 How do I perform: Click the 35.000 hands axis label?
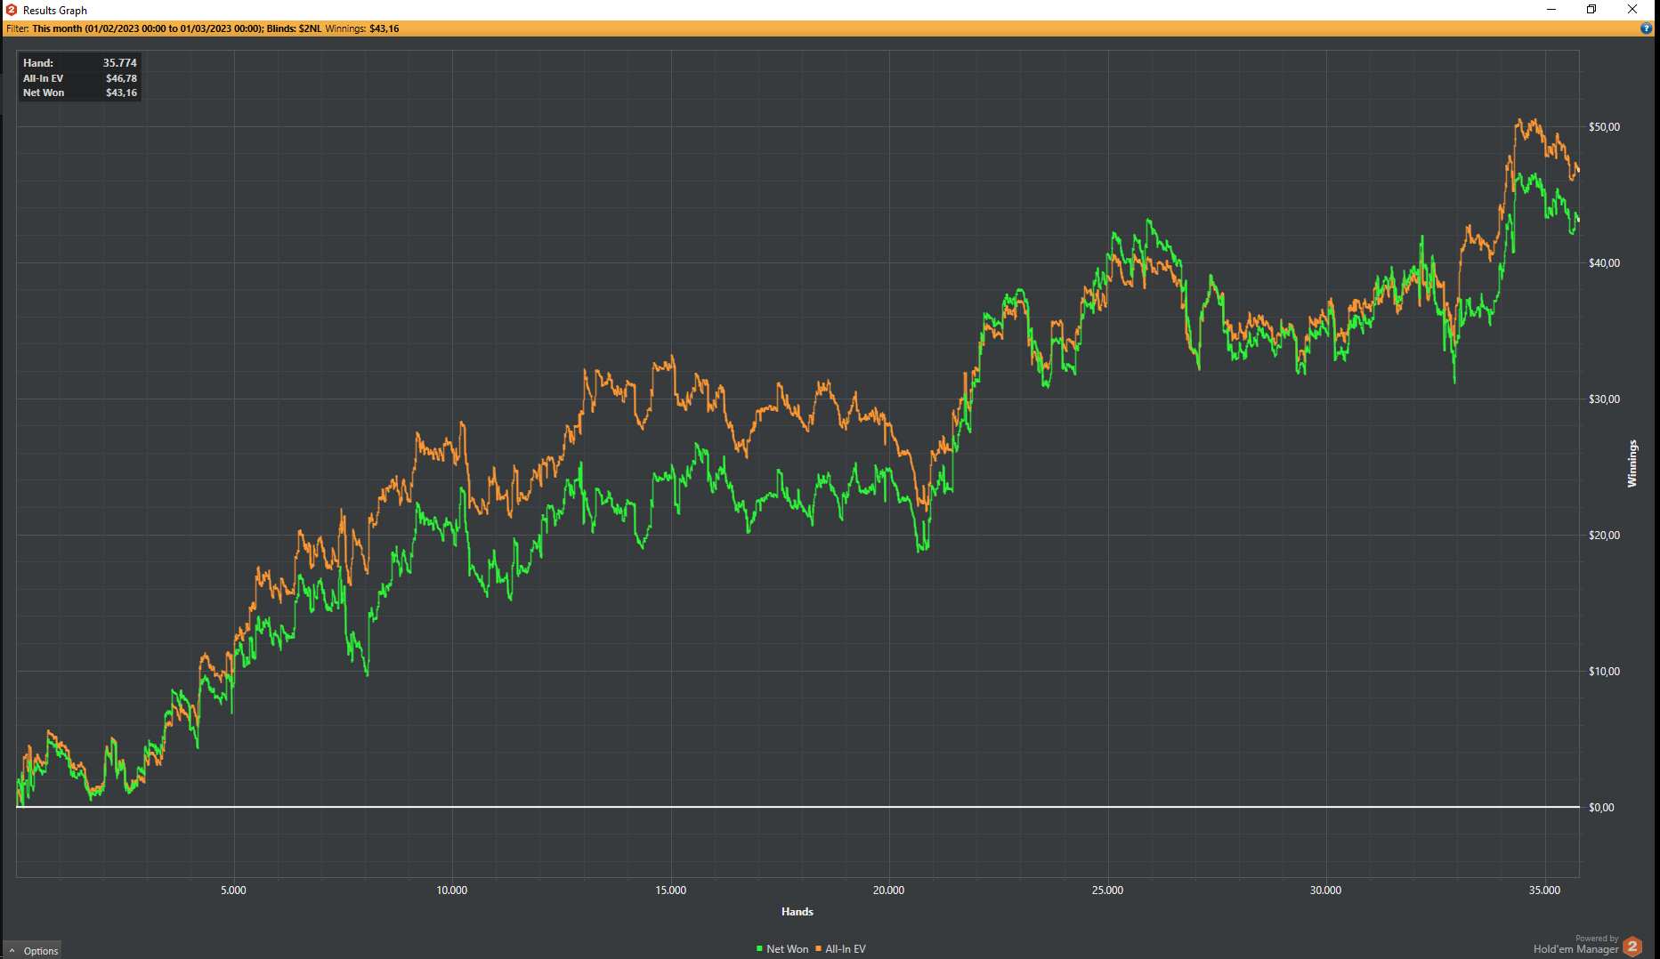coord(1545,890)
